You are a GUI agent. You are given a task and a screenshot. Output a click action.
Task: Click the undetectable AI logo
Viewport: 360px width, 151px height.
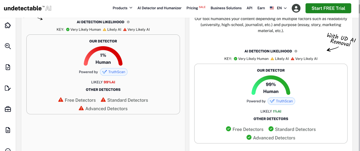(x=28, y=8)
